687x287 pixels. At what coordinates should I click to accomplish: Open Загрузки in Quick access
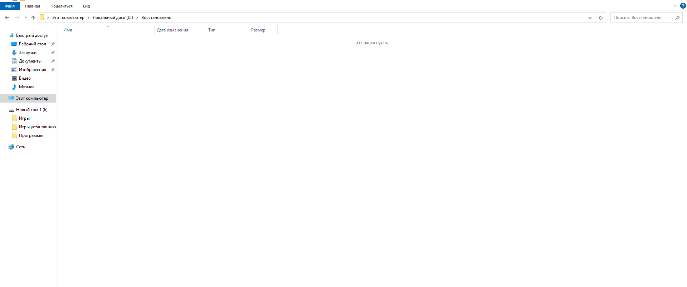[28, 53]
